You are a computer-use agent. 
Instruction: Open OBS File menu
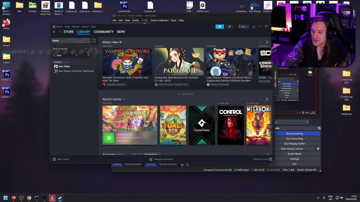point(114,20)
